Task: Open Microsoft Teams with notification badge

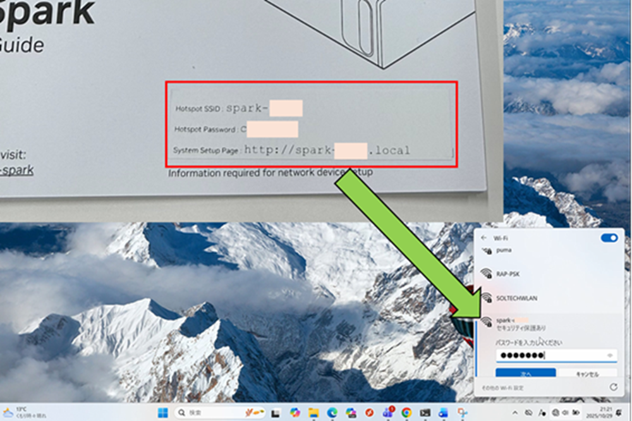Action: (x=388, y=413)
